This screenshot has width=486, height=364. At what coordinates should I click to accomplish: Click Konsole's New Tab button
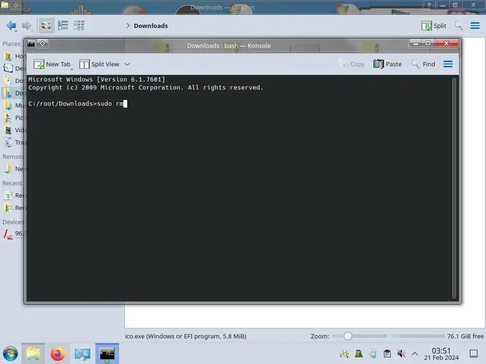52,64
